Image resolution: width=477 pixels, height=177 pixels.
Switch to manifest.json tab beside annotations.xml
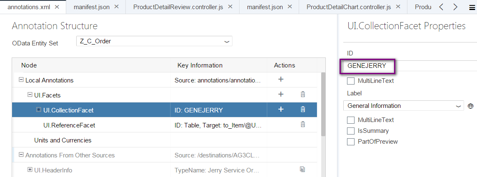(92, 7)
